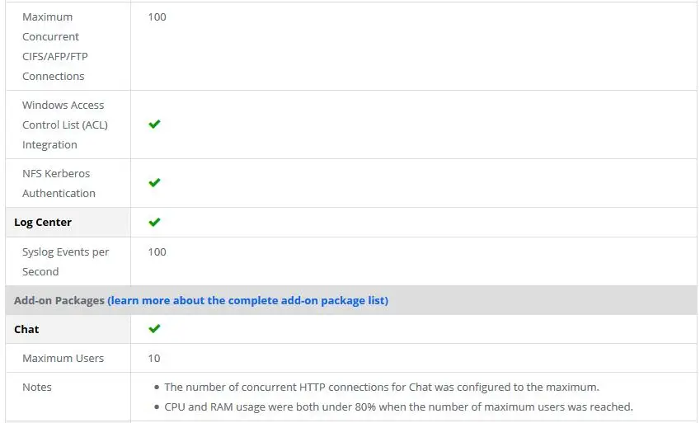Click the note about concurrent HTTP connections

click(382, 387)
